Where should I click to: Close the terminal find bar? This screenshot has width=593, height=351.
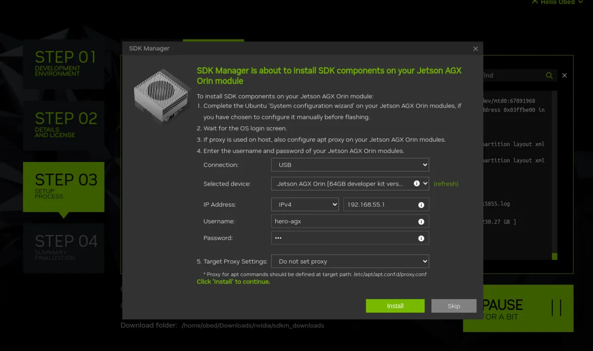[x=564, y=76]
